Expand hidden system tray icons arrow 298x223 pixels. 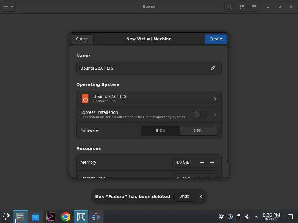(256, 217)
